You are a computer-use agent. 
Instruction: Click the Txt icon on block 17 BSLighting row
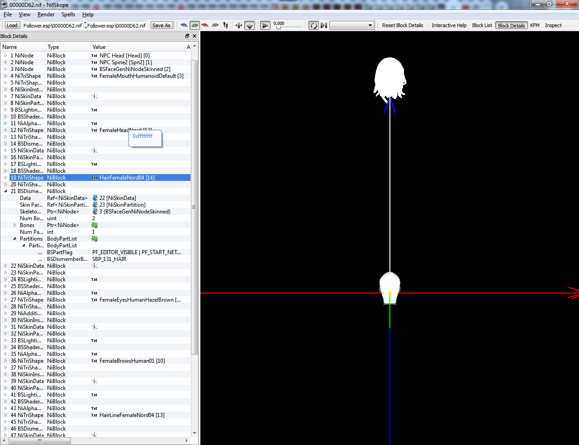94,164
